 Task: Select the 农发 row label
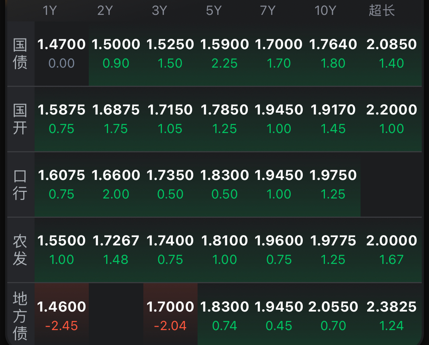coord(20,250)
